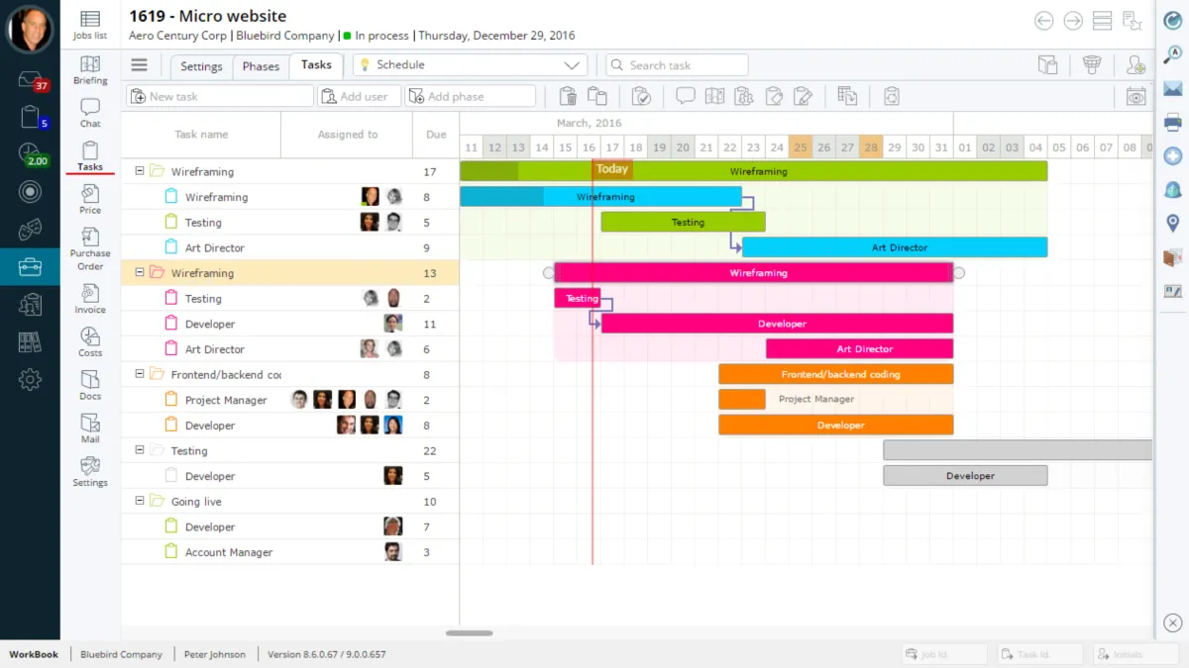Select the Tasks tab
Image resolution: width=1189 pixels, height=668 pixels.
pos(316,65)
